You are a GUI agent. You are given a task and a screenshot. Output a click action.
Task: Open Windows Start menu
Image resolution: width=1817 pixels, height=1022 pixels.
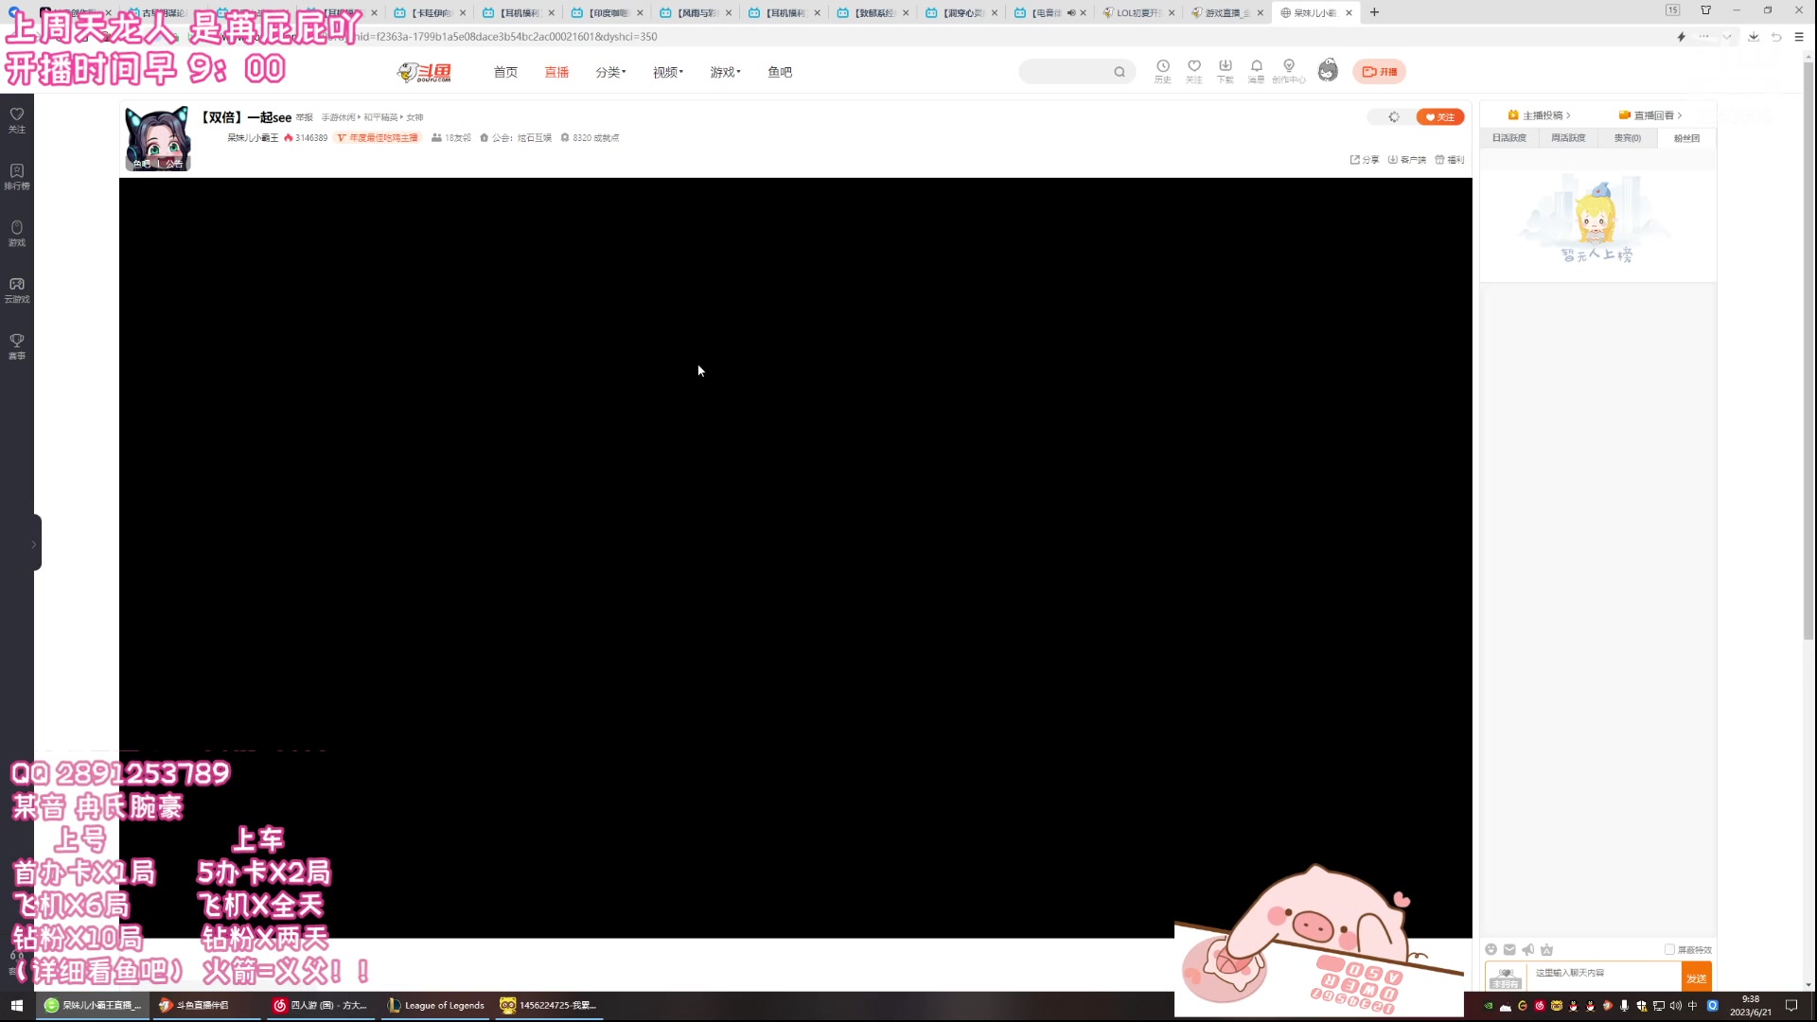pos(17,1005)
